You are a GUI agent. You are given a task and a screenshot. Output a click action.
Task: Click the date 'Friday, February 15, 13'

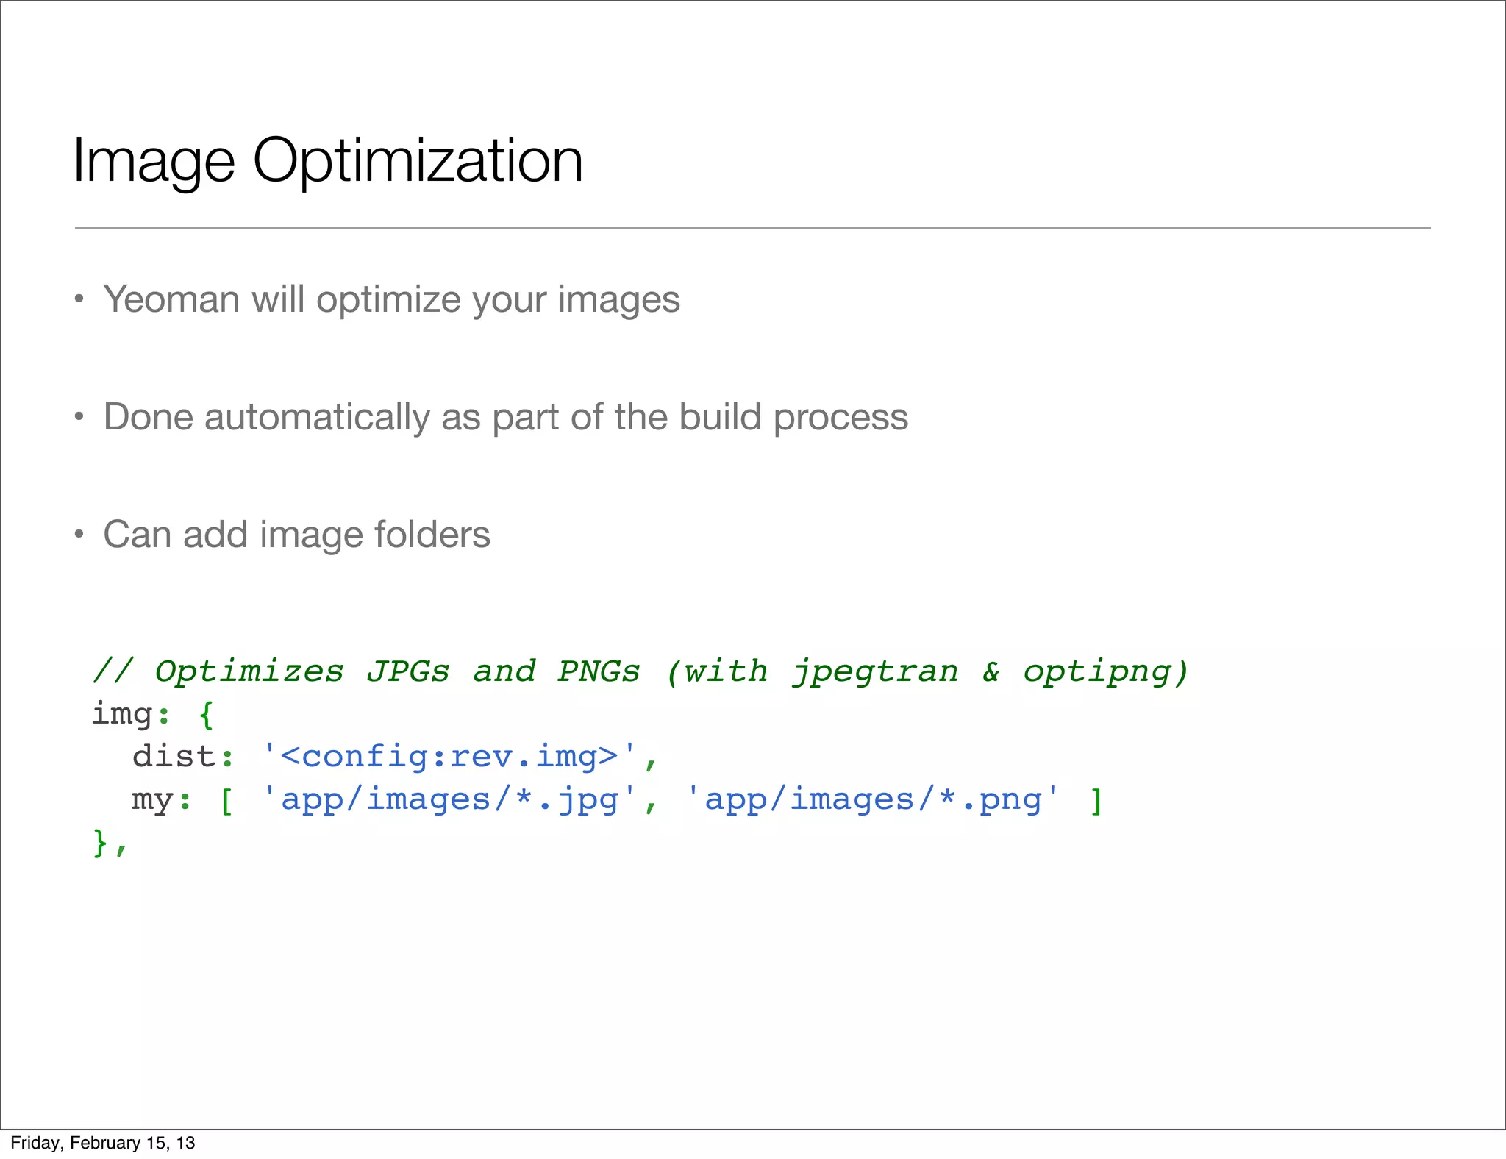point(103,1143)
